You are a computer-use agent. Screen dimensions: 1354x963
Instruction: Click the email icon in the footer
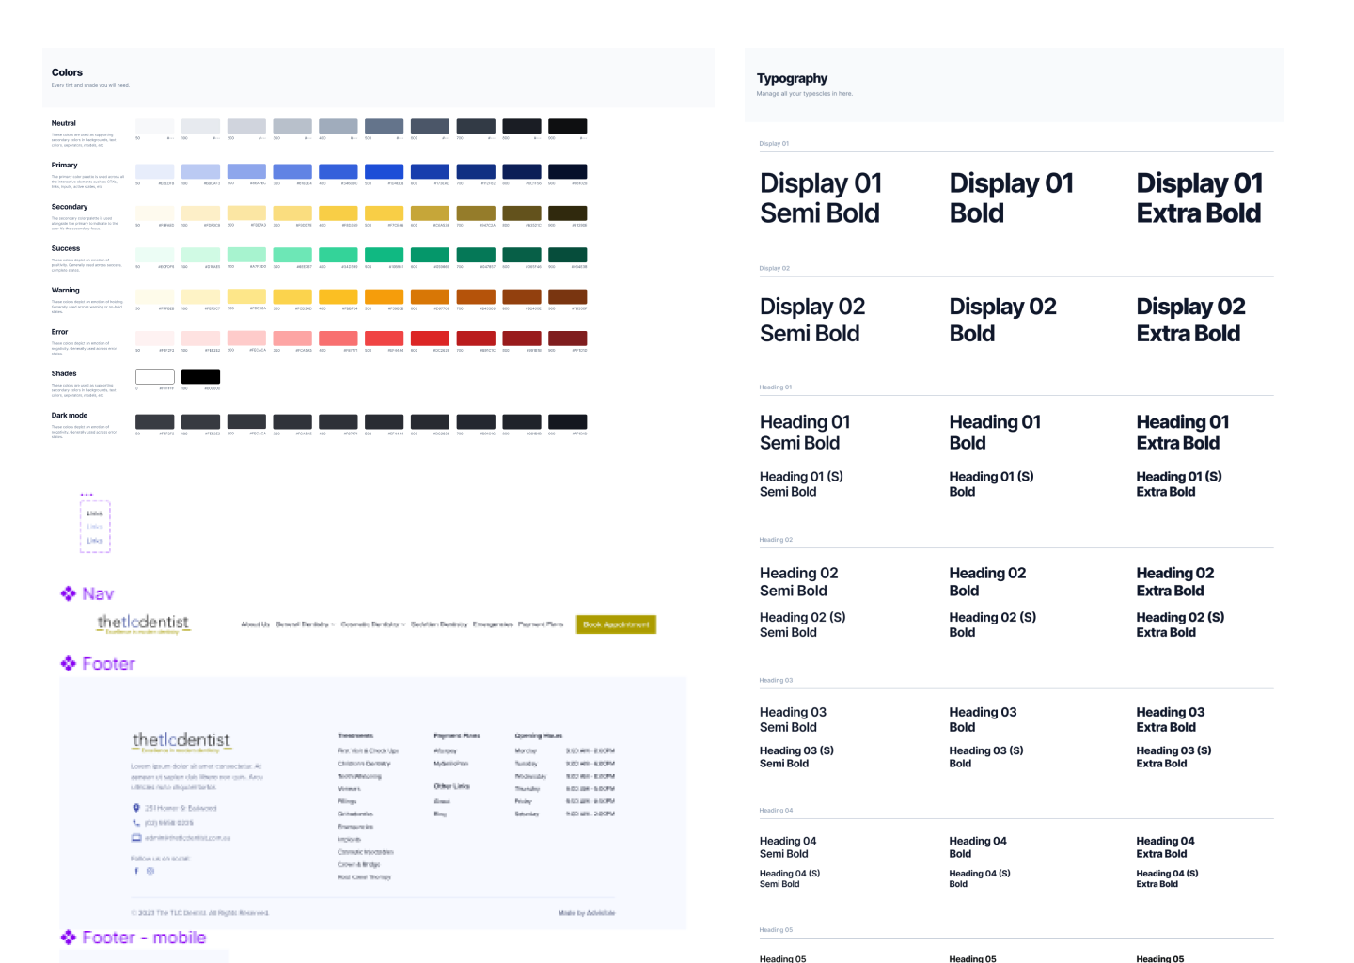(x=136, y=838)
